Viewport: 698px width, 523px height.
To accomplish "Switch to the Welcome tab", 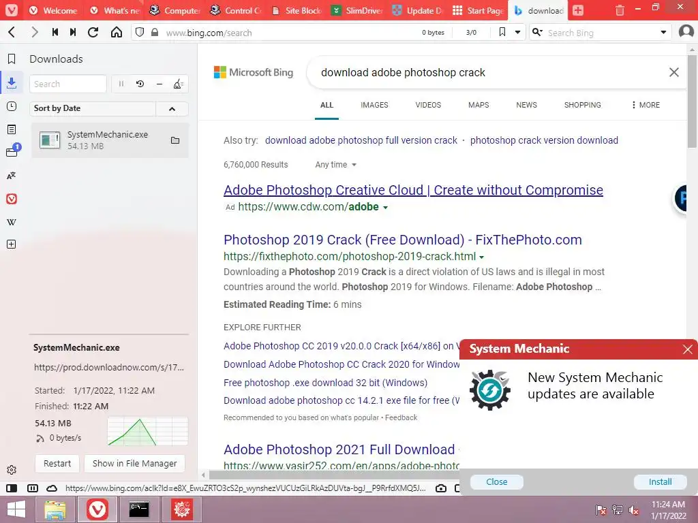I will click(x=52, y=10).
